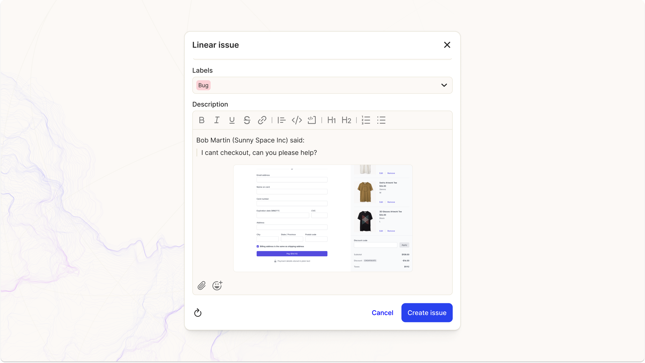
Task: Click the line "Bob Martin (Sunny Space Inc) said:"
Action: pos(250,140)
